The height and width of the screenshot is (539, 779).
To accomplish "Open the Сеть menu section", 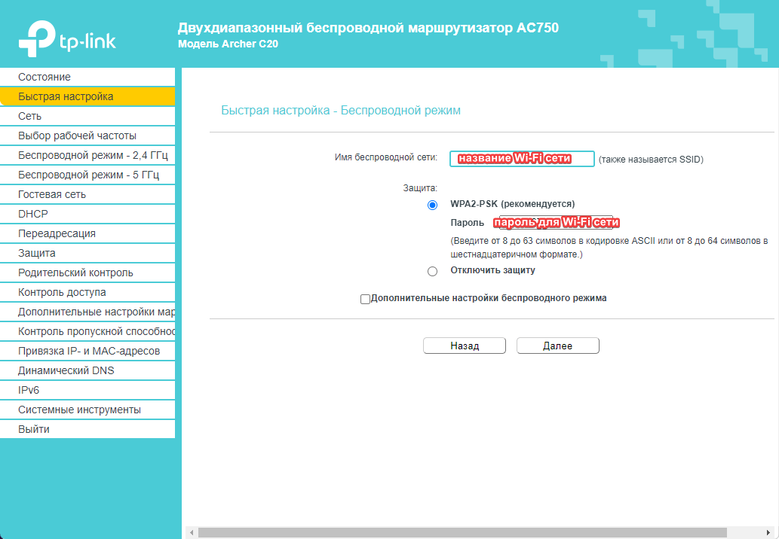I will [30, 116].
